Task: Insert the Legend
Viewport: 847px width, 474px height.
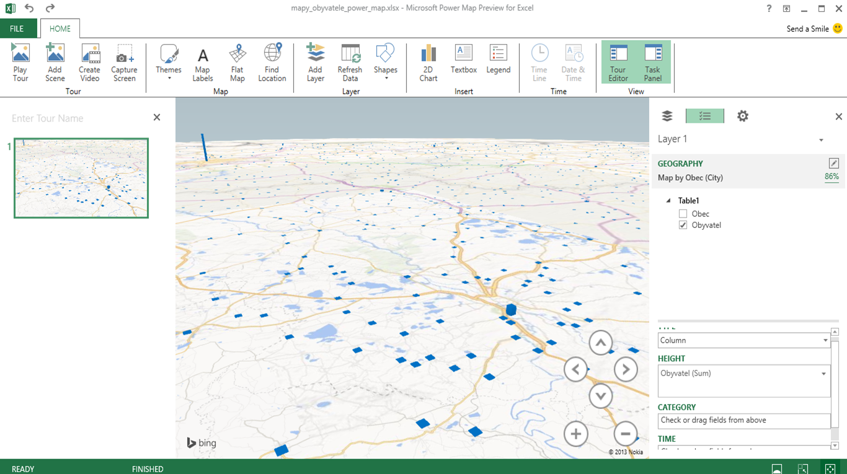Action: (498, 60)
